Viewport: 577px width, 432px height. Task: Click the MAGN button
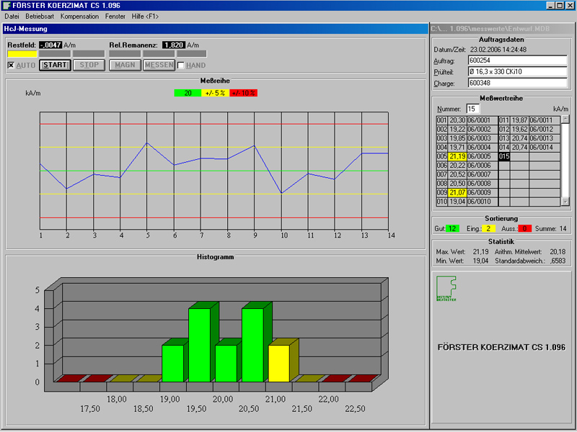(125, 66)
